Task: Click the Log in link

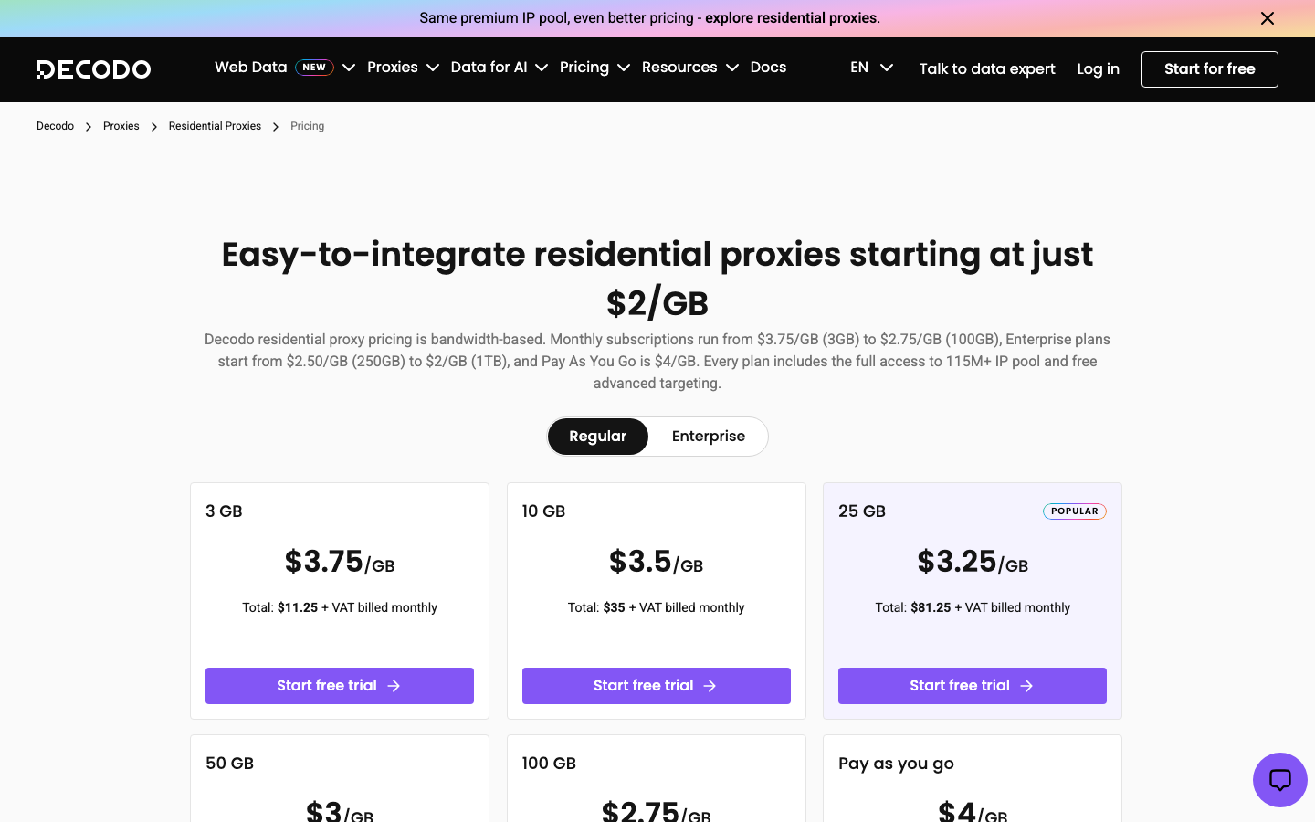Action: 1098,69
